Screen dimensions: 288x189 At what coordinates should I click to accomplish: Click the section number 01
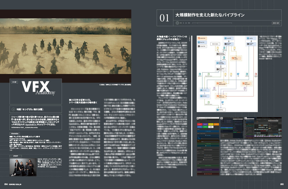tap(164, 18)
